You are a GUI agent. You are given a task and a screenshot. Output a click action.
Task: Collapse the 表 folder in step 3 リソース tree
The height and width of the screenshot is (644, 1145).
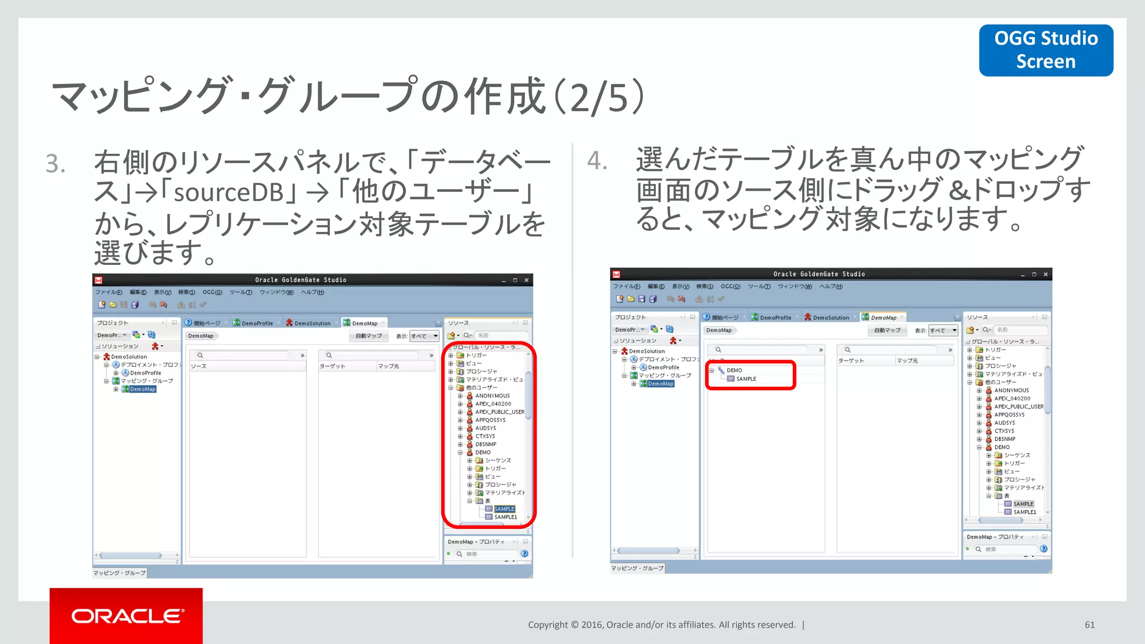470,501
